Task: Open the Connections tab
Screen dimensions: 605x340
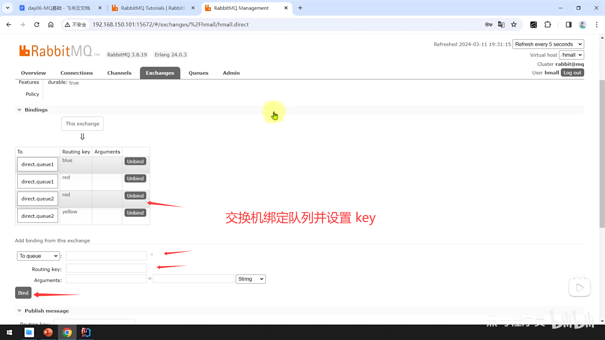Action: coord(77,73)
